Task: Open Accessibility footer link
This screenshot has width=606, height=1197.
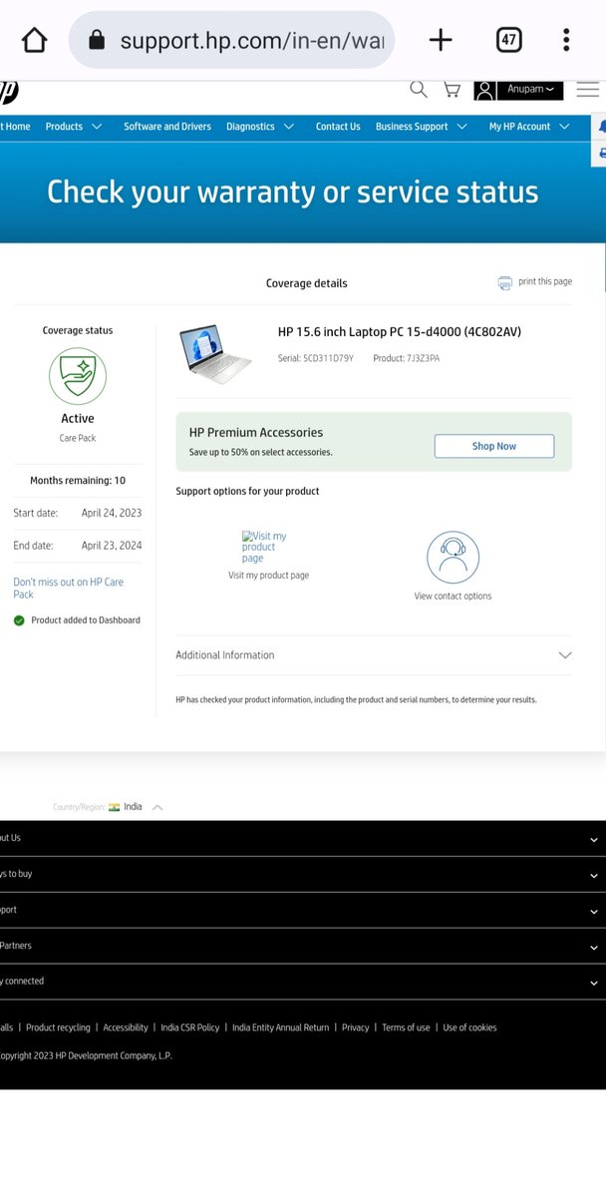Action: coord(126,1027)
